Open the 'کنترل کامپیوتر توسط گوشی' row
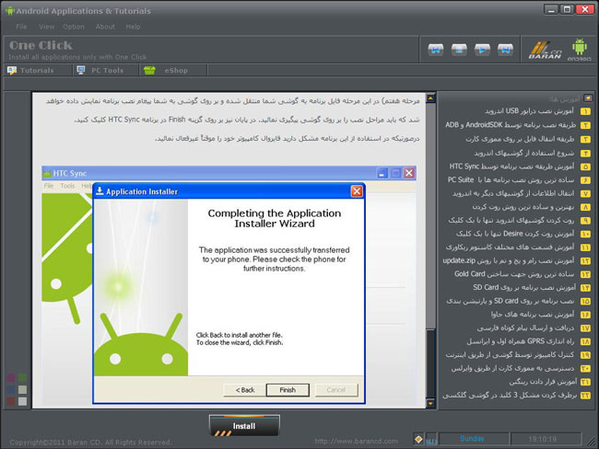The height and width of the screenshot is (449, 599). (x=516, y=355)
